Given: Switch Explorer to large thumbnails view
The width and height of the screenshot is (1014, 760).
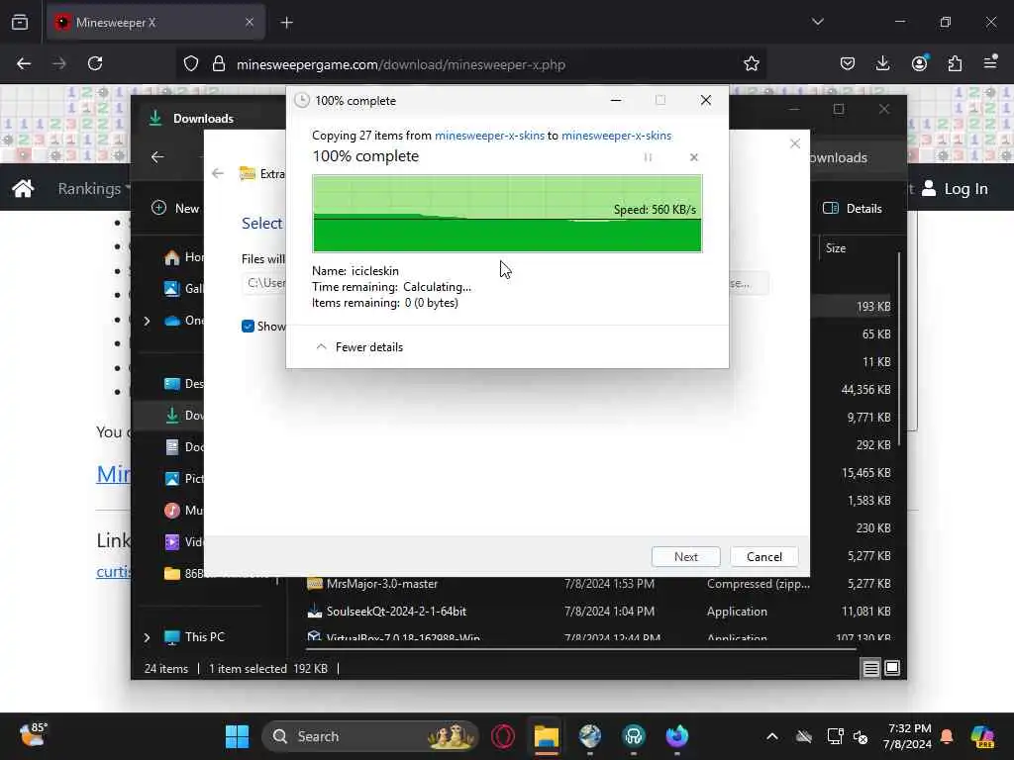Looking at the screenshot, I should click(x=892, y=668).
